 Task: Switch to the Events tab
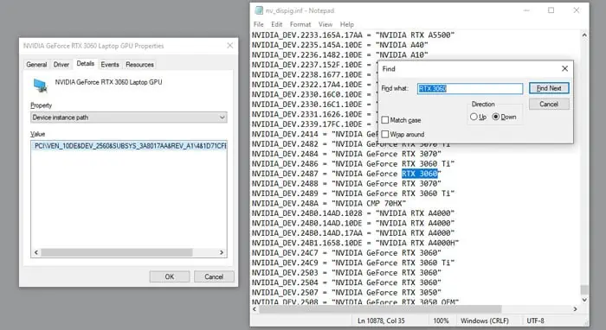[x=110, y=65]
